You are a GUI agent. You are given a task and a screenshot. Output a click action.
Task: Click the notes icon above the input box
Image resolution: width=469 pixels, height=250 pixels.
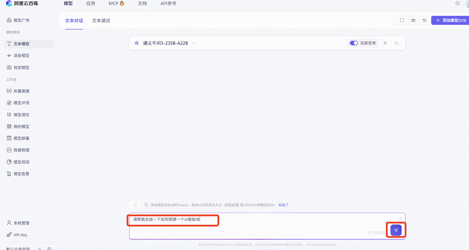(135, 205)
